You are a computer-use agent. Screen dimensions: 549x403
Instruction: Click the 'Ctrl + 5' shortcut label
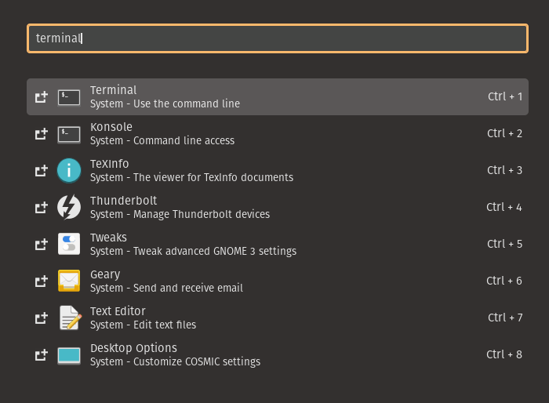point(504,244)
